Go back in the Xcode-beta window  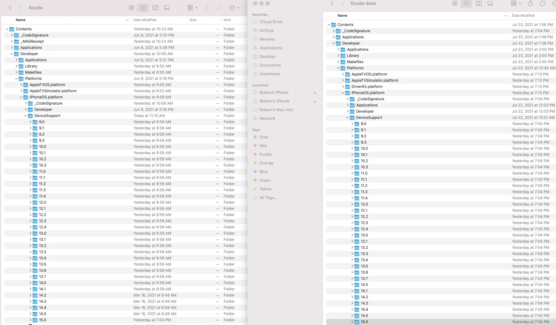[332, 3]
